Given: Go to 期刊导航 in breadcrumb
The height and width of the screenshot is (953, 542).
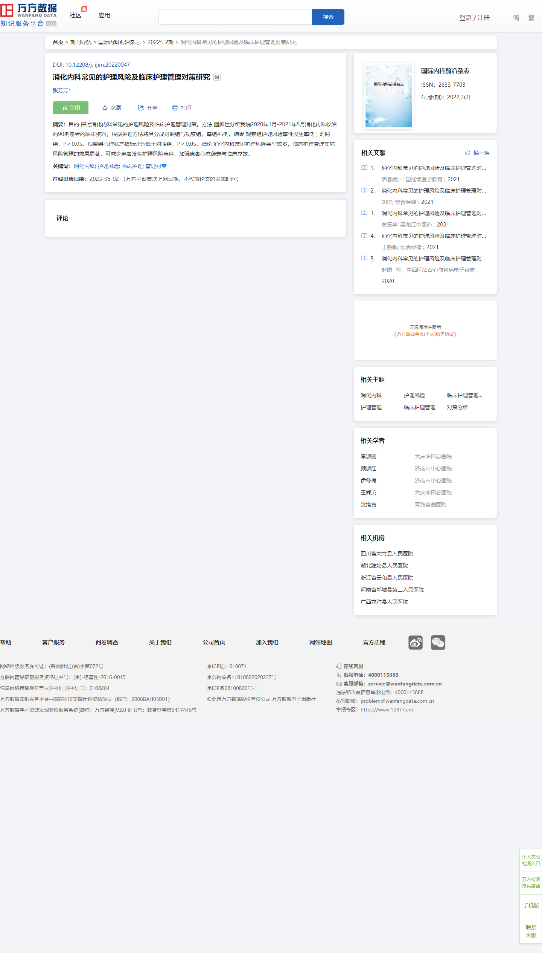Looking at the screenshot, I should (81, 42).
